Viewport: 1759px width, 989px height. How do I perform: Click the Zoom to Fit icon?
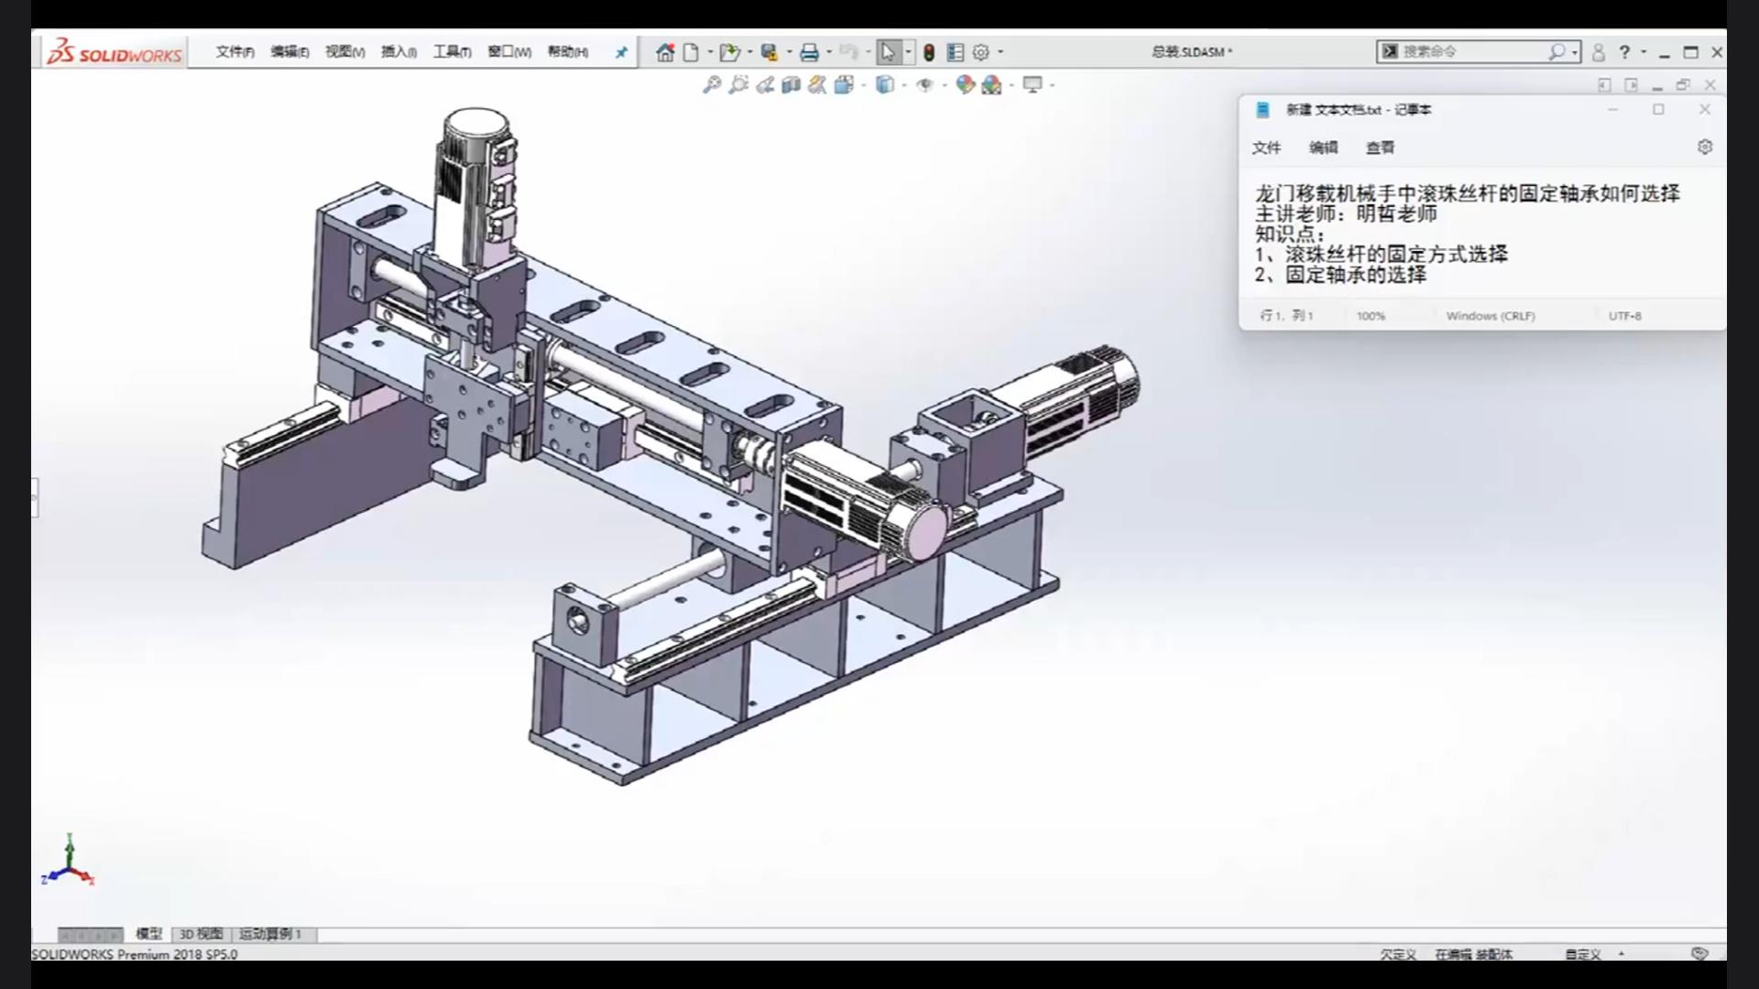[712, 85]
